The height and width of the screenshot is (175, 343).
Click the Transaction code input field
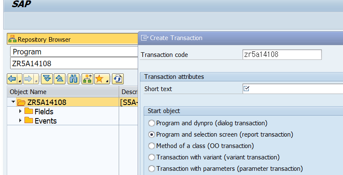click(282, 54)
